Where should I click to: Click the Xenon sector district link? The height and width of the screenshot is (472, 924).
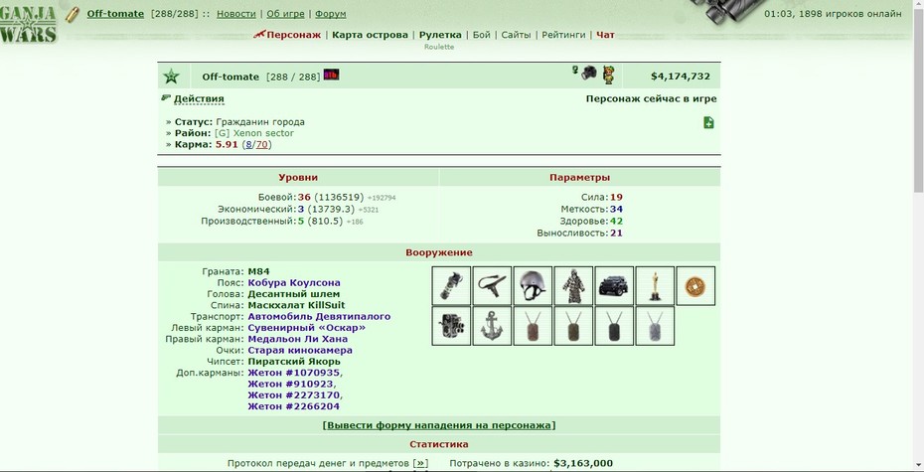(x=263, y=133)
